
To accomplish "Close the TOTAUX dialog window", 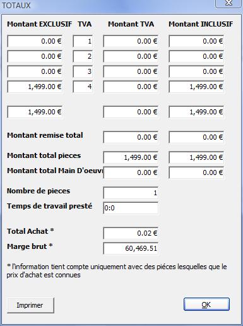I will 228,3.
